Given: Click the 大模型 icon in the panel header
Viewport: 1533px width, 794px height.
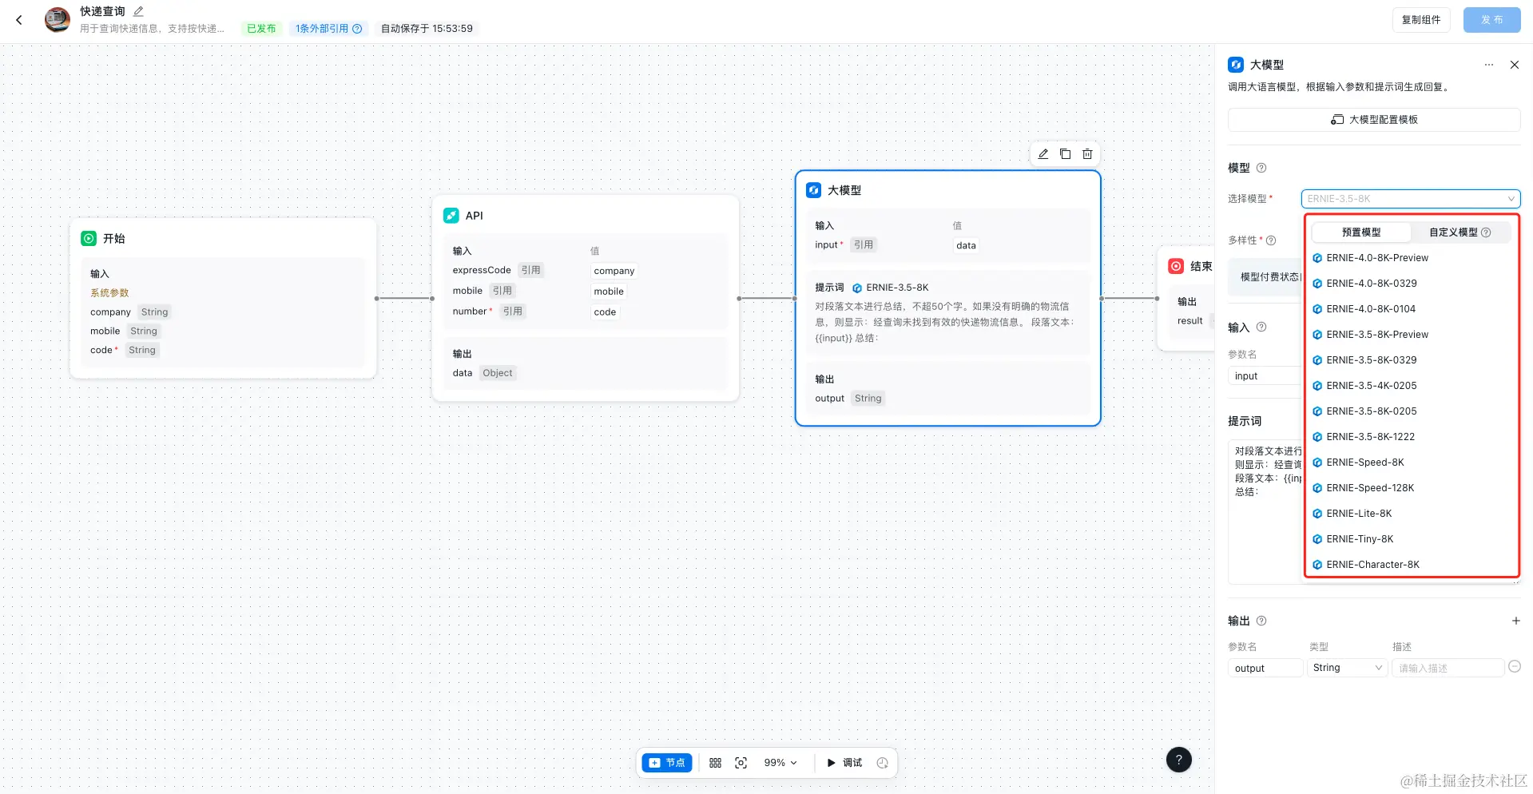Looking at the screenshot, I should 1236,65.
